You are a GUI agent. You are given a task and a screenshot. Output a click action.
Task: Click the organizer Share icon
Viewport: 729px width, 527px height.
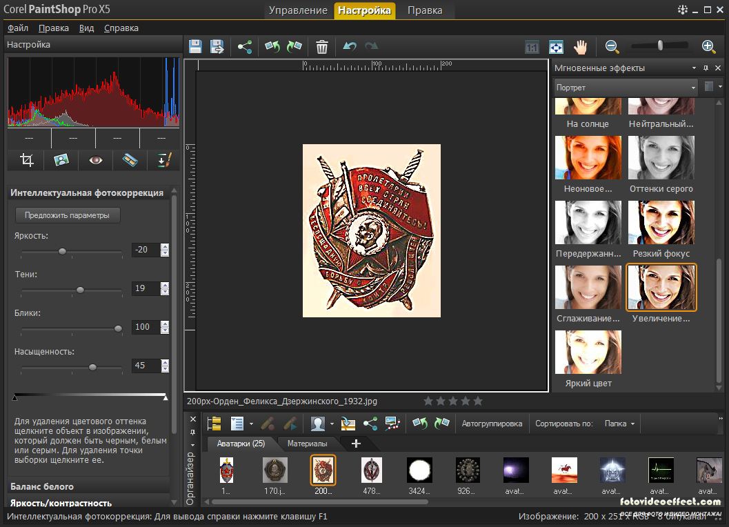click(370, 424)
